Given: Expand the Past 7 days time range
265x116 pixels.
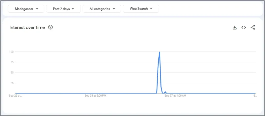Looking at the screenshot, I should click(63, 9).
